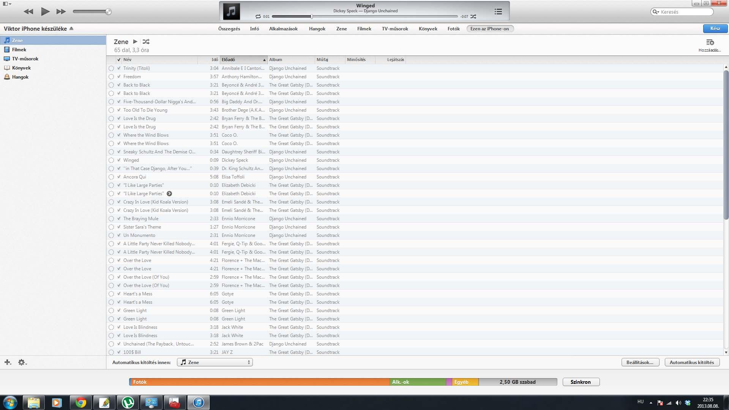Viewport: 729px width, 410px height.
Task: Uncheck the Un Monumento checkbox
Action: 119,235
